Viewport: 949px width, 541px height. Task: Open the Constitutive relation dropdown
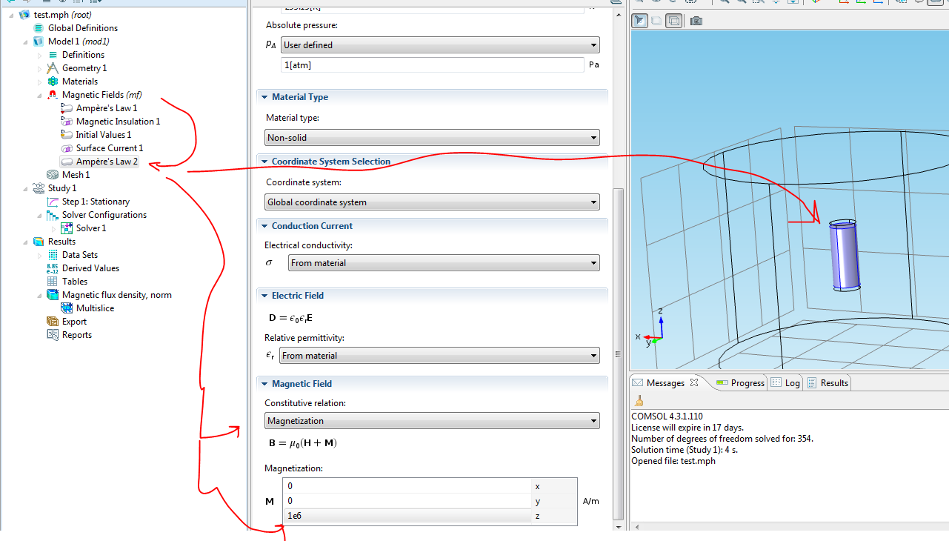point(432,421)
